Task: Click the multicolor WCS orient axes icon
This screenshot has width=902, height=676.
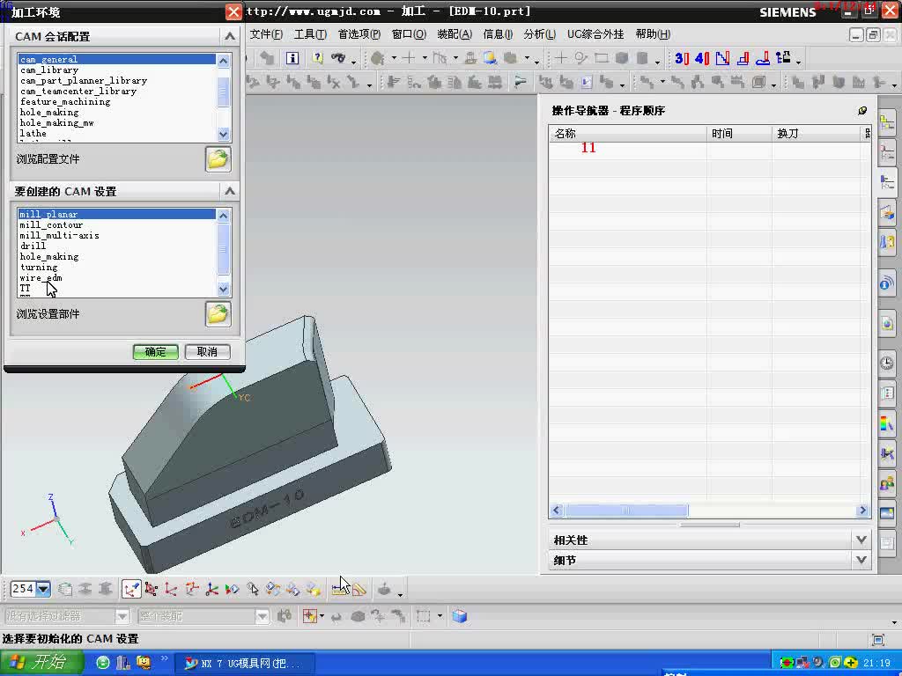Action: tap(211, 589)
